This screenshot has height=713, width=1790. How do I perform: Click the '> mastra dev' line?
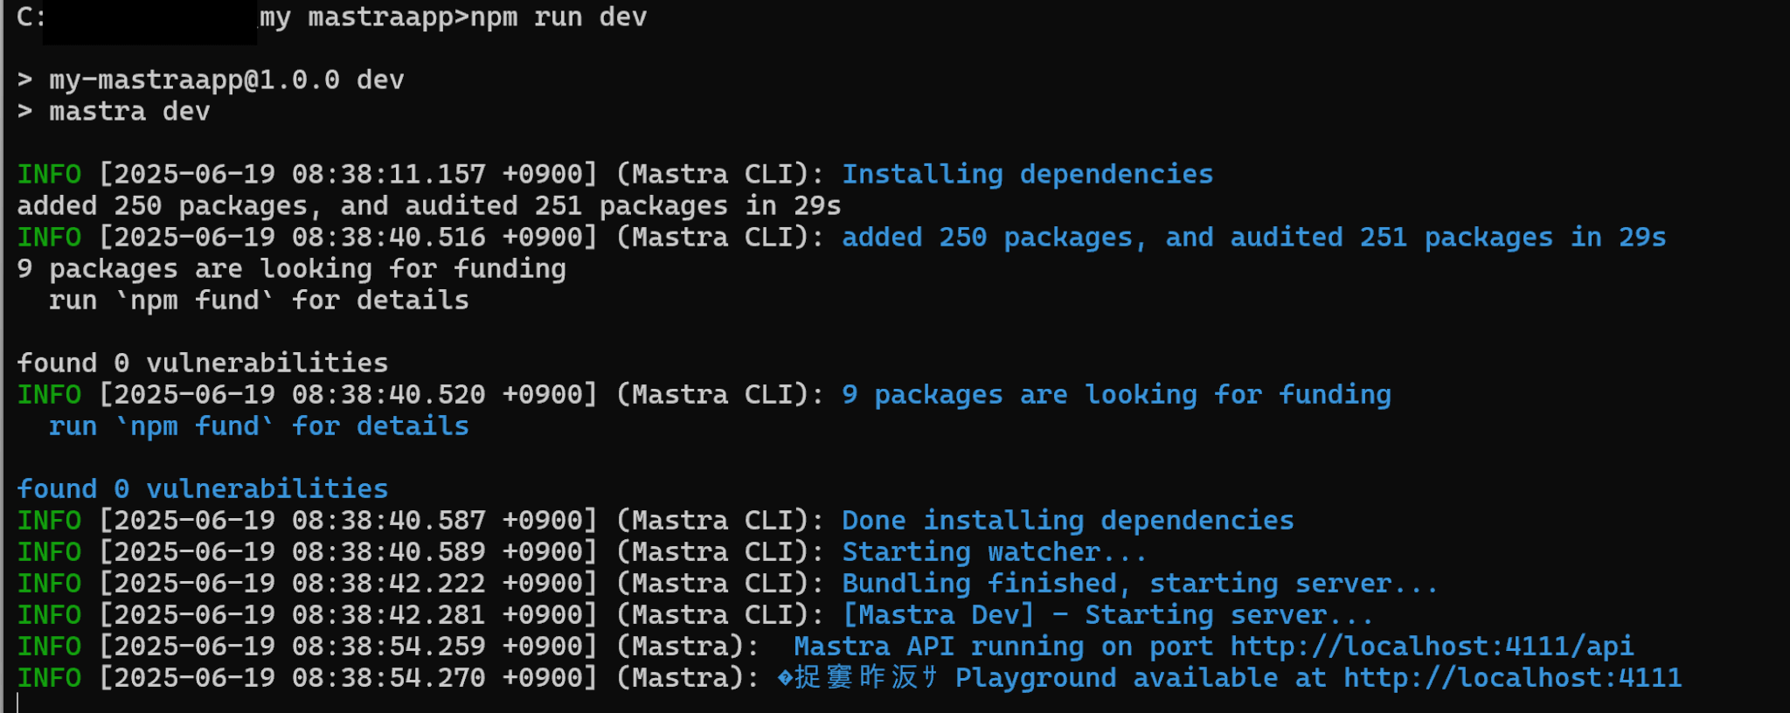tap(114, 112)
